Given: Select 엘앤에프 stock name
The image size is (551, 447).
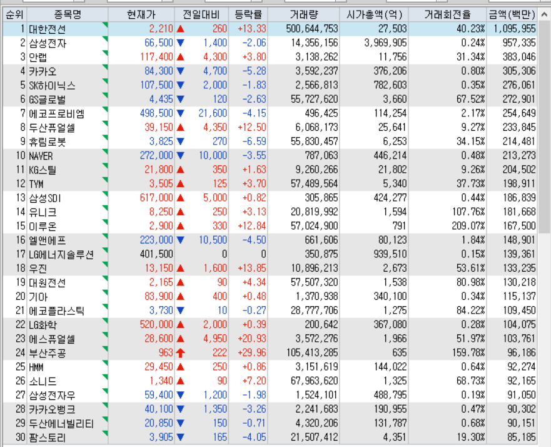Looking at the screenshot, I should coord(48,240).
